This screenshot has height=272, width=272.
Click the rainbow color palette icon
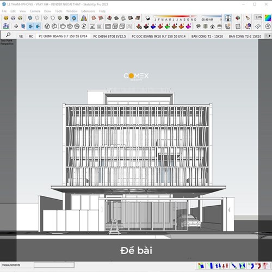[x=268, y=18]
